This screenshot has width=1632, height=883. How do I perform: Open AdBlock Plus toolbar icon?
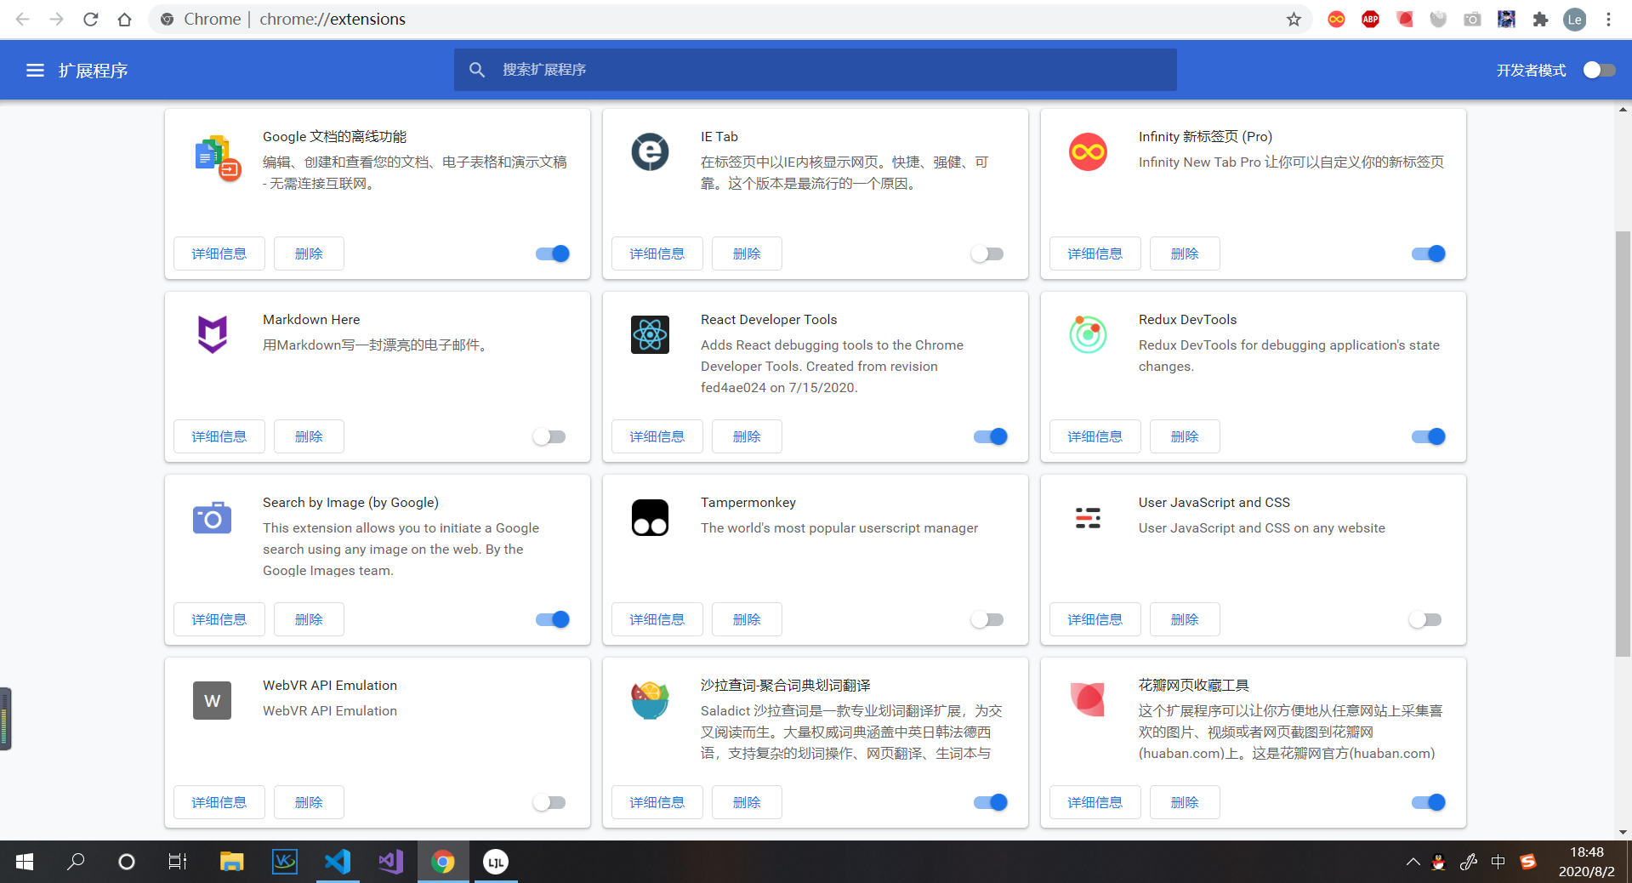tap(1370, 19)
